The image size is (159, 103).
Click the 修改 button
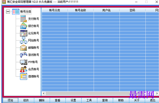pos(26,100)
